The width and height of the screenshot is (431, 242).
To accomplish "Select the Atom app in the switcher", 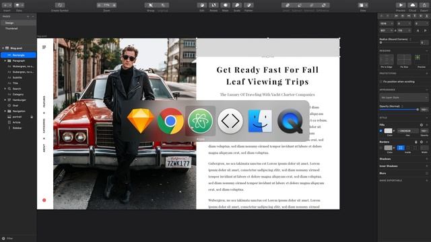I will tap(201, 121).
